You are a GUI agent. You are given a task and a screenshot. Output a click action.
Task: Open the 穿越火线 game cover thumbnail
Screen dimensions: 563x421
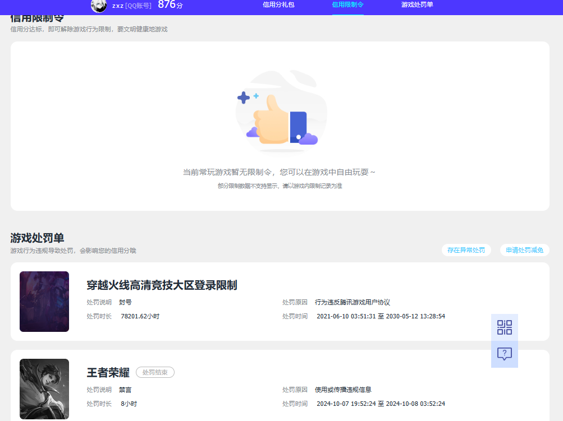click(x=44, y=302)
